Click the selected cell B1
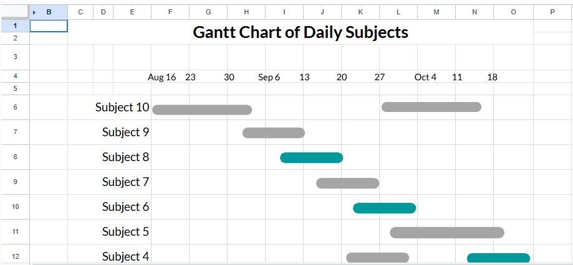Image resolution: width=573 pixels, height=265 pixels. [49, 26]
